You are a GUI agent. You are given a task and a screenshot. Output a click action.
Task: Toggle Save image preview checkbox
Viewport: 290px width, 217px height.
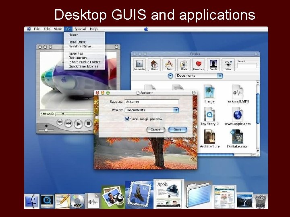127,119
